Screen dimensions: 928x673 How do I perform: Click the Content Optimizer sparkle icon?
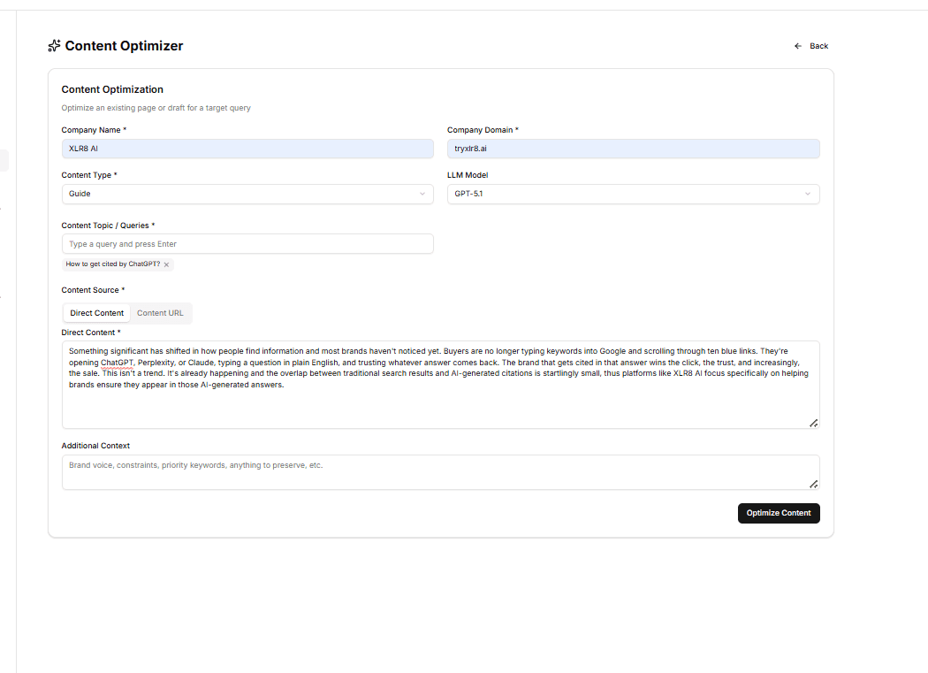coord(54,46)
